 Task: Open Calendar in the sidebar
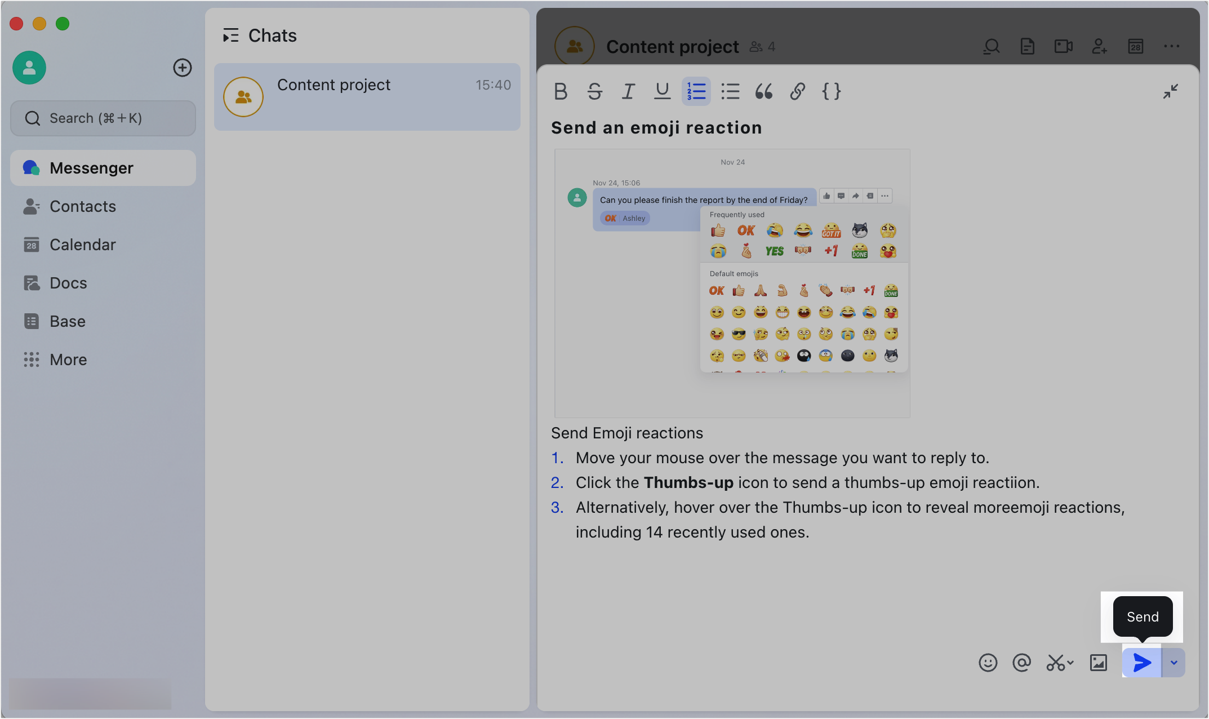(x=82, y=245)
